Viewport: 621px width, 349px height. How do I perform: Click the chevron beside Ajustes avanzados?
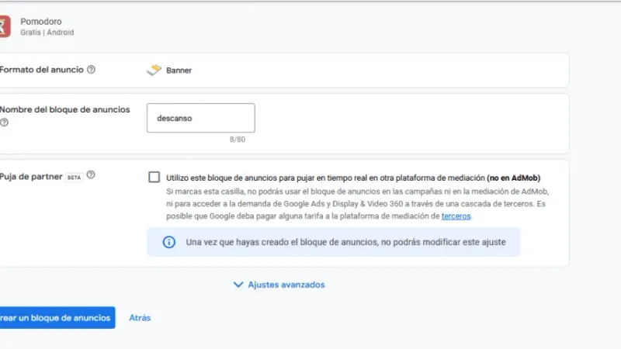[238, 285]
